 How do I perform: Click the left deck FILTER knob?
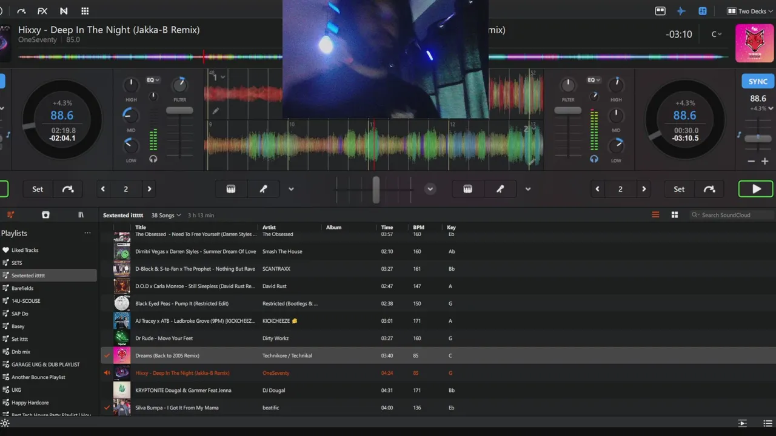(x=179, y=85)
